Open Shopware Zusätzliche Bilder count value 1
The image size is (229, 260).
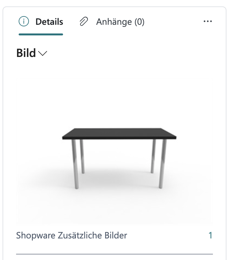coord(210,236)
